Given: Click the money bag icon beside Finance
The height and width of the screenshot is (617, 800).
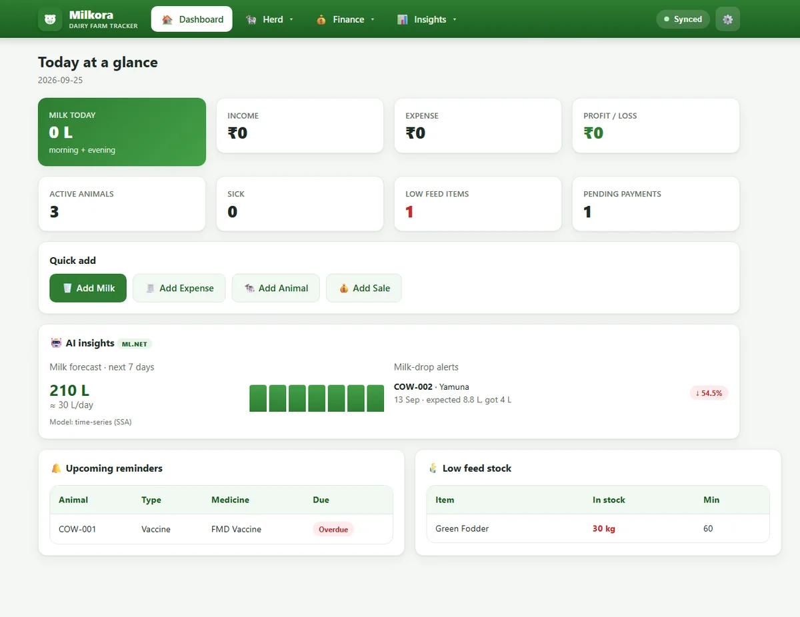Looking at the screenshot, I should (321, 19).
